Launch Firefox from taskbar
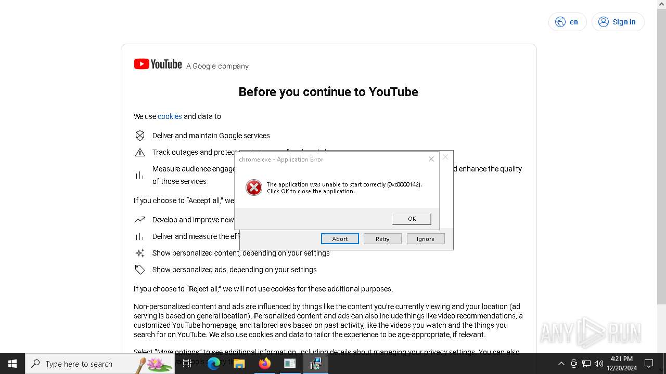 pos(265,364)
